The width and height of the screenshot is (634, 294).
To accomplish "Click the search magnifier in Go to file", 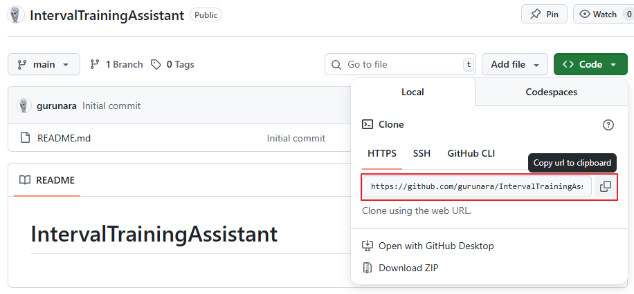I will coord(336,64).
